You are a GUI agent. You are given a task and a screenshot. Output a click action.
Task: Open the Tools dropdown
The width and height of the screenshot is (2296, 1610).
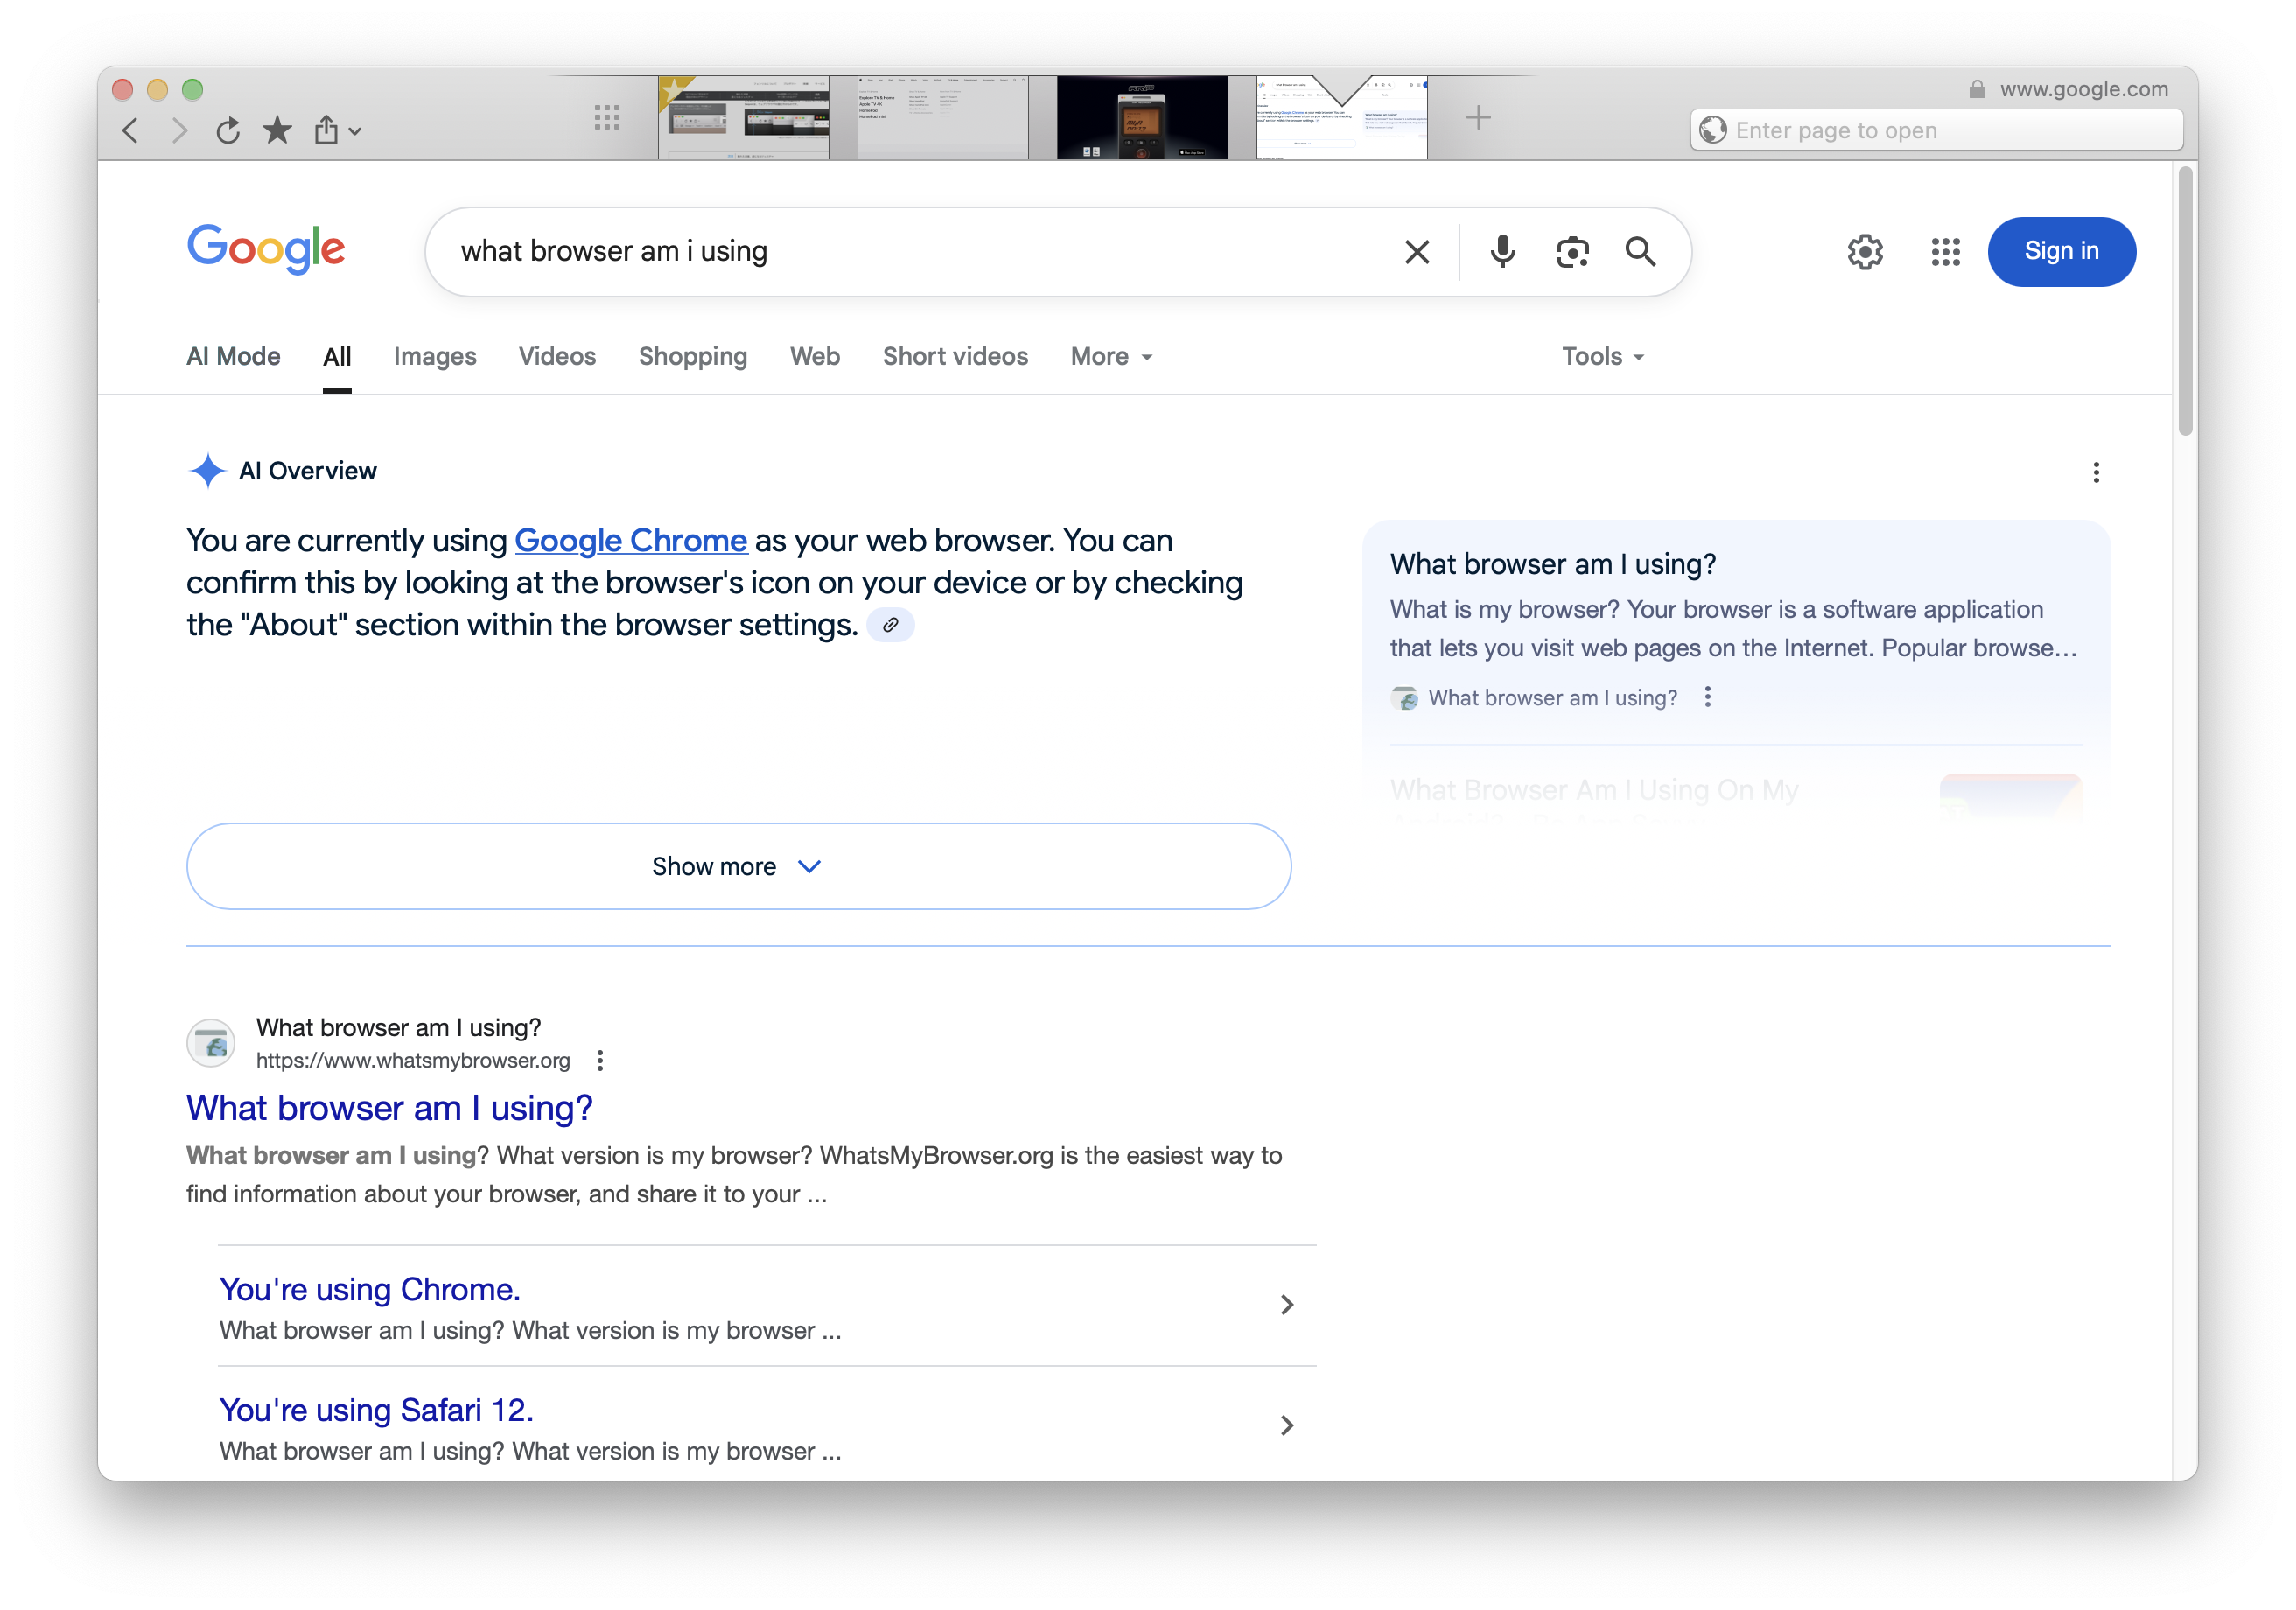pyautogui.click(x=1603, y=356)
